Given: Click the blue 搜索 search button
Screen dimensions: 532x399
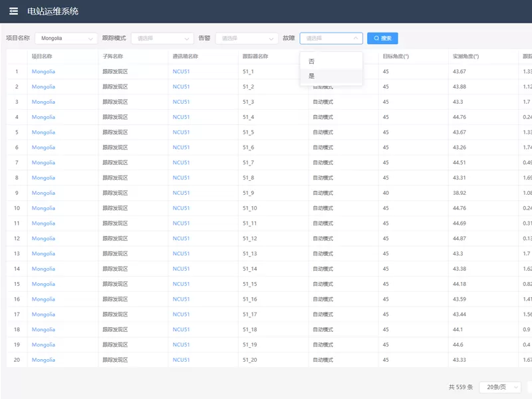Looking at the screenshot, I should tap(382, 39).
